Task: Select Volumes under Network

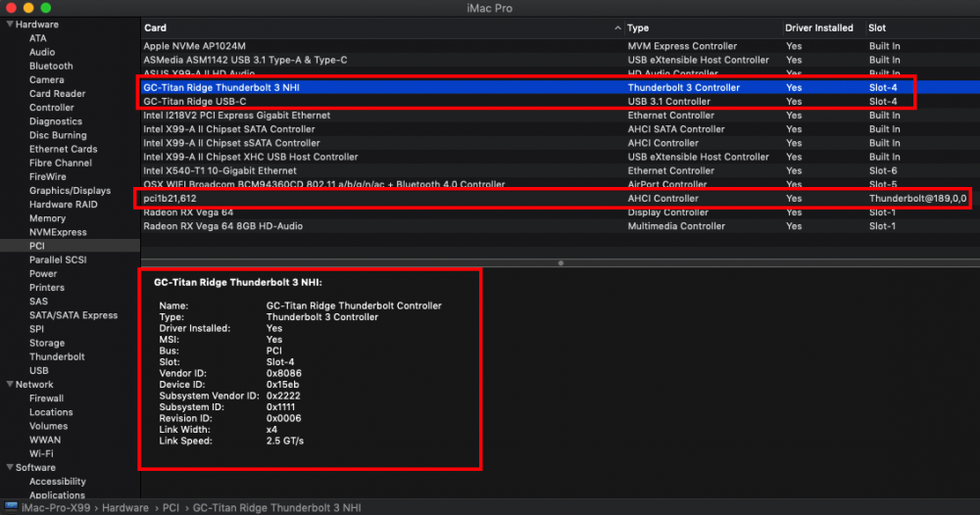Action: 48,426
